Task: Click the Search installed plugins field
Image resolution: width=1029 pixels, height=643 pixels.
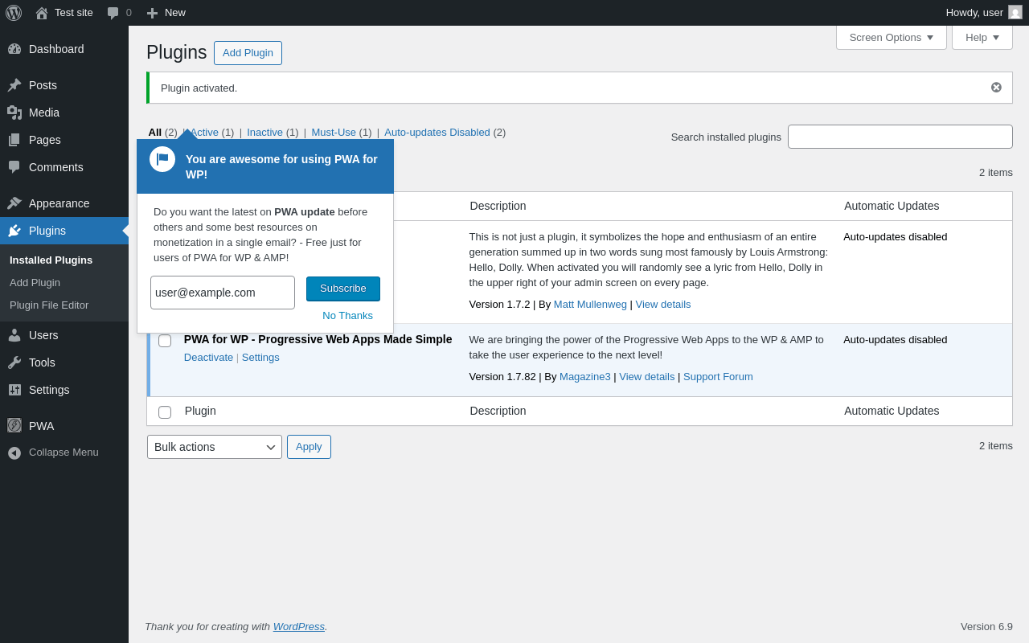Action: [900, 137]
